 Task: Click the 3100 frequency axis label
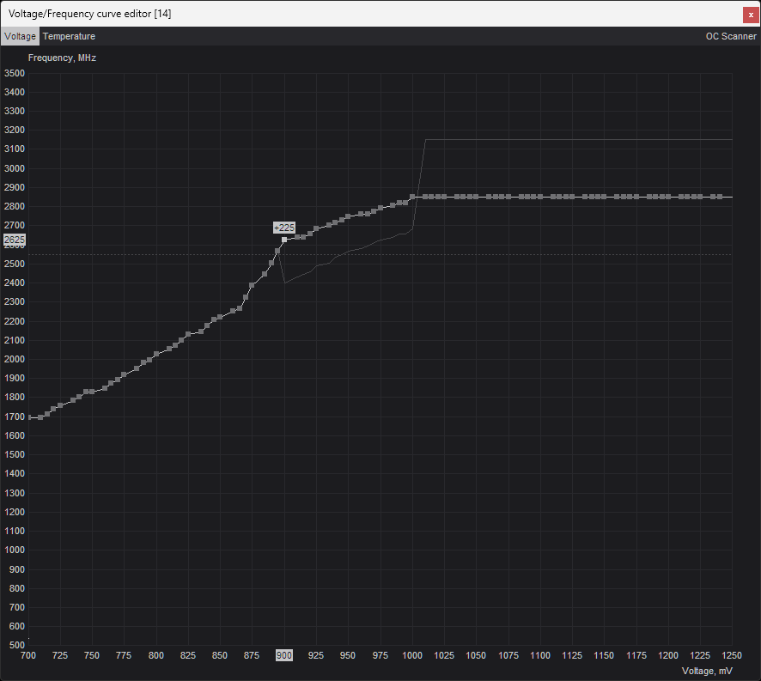coord(14,149)
